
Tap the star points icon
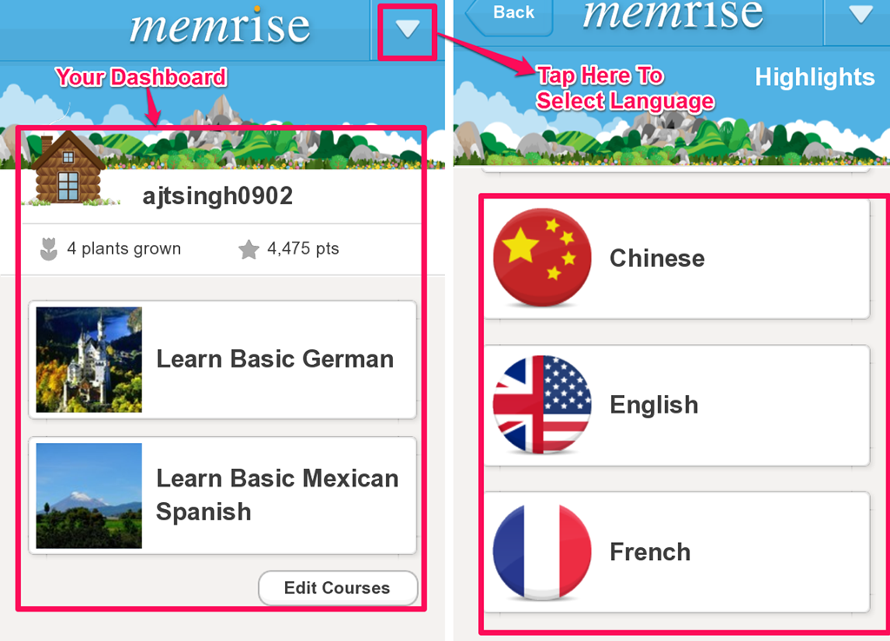coord(249,249)
